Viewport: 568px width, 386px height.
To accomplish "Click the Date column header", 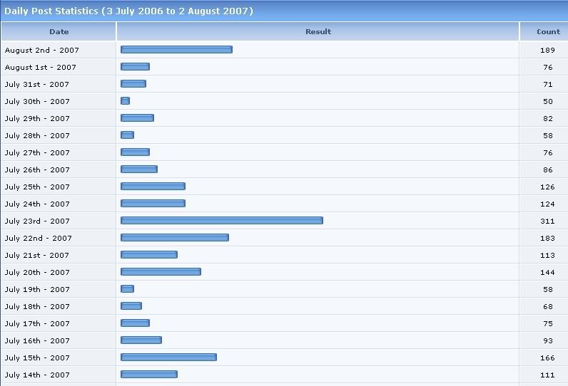I will coord(59,31).
